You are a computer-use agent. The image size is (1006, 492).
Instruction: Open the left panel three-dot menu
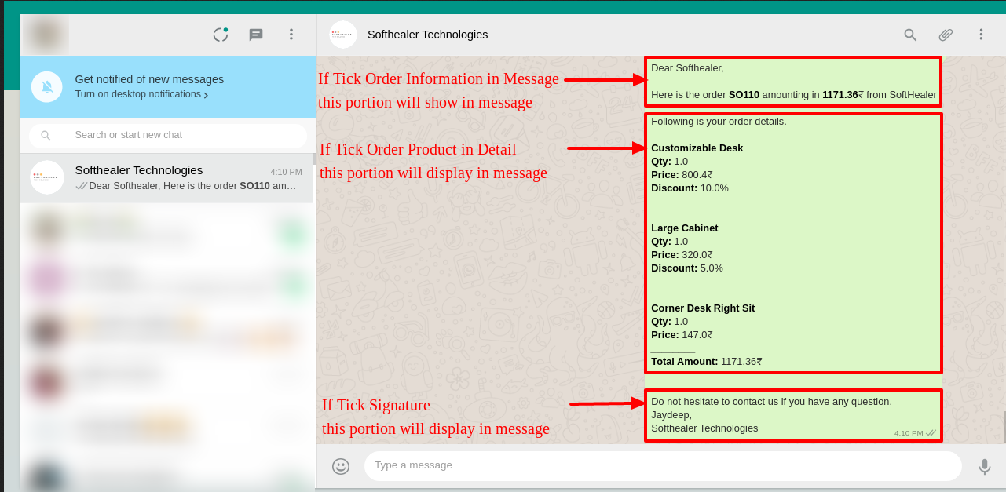(x=291, y=35)
